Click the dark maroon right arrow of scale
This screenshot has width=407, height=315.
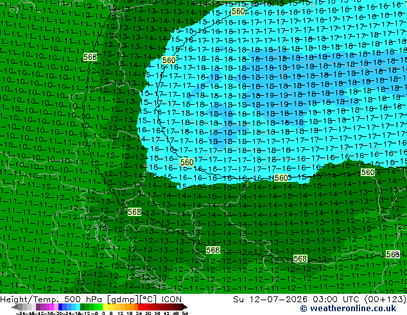184,307
